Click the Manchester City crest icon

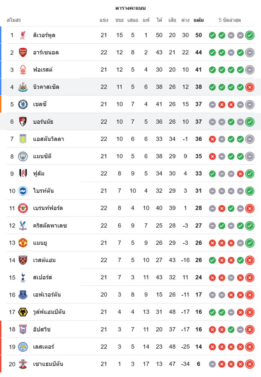pos(23,156)
